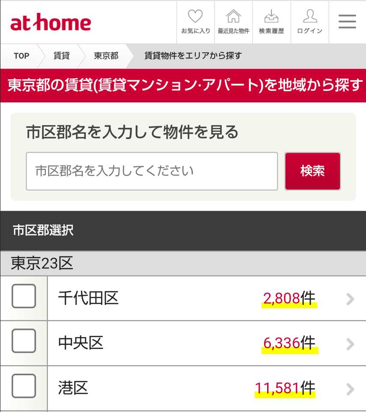Tick the 港区 checkbox
366x412 pixels.
point(24,386)
